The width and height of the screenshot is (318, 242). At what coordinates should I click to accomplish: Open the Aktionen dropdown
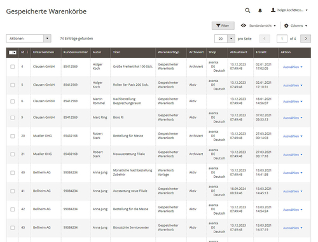coord(29,39)
